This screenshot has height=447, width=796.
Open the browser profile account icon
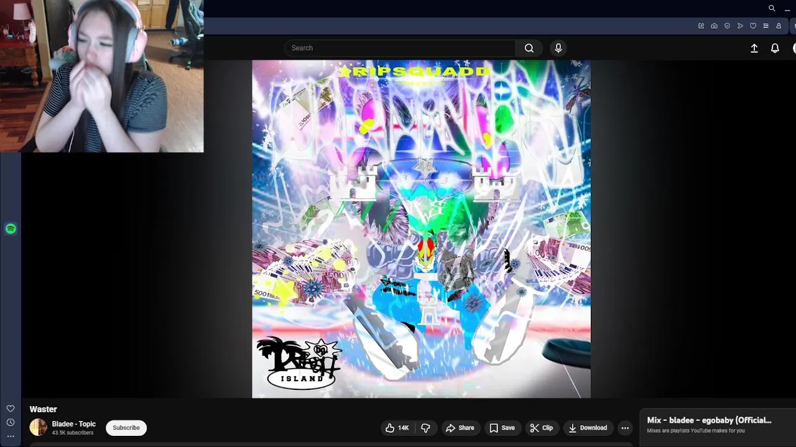[x=779, y=26]
